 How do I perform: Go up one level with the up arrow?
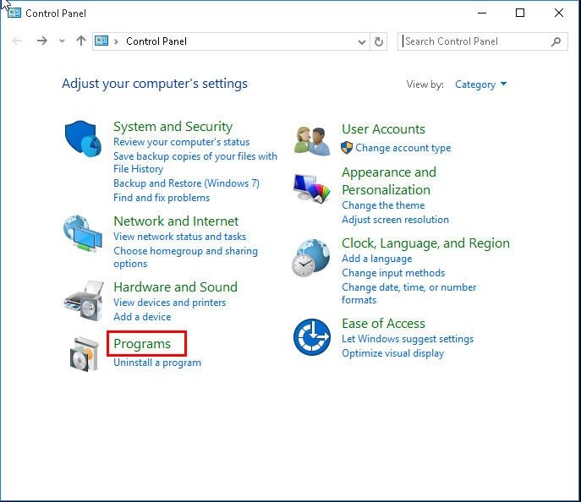81,41
